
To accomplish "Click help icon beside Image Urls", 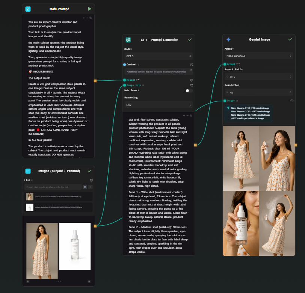I will pos(192,85).
